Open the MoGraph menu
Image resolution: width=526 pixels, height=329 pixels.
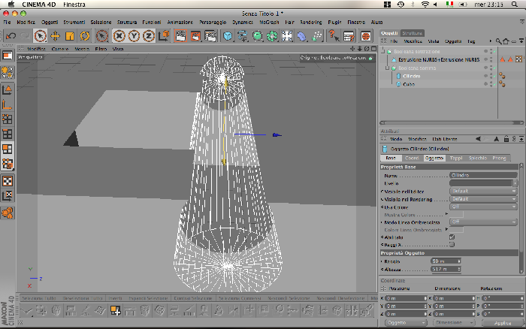click(269, 22)
